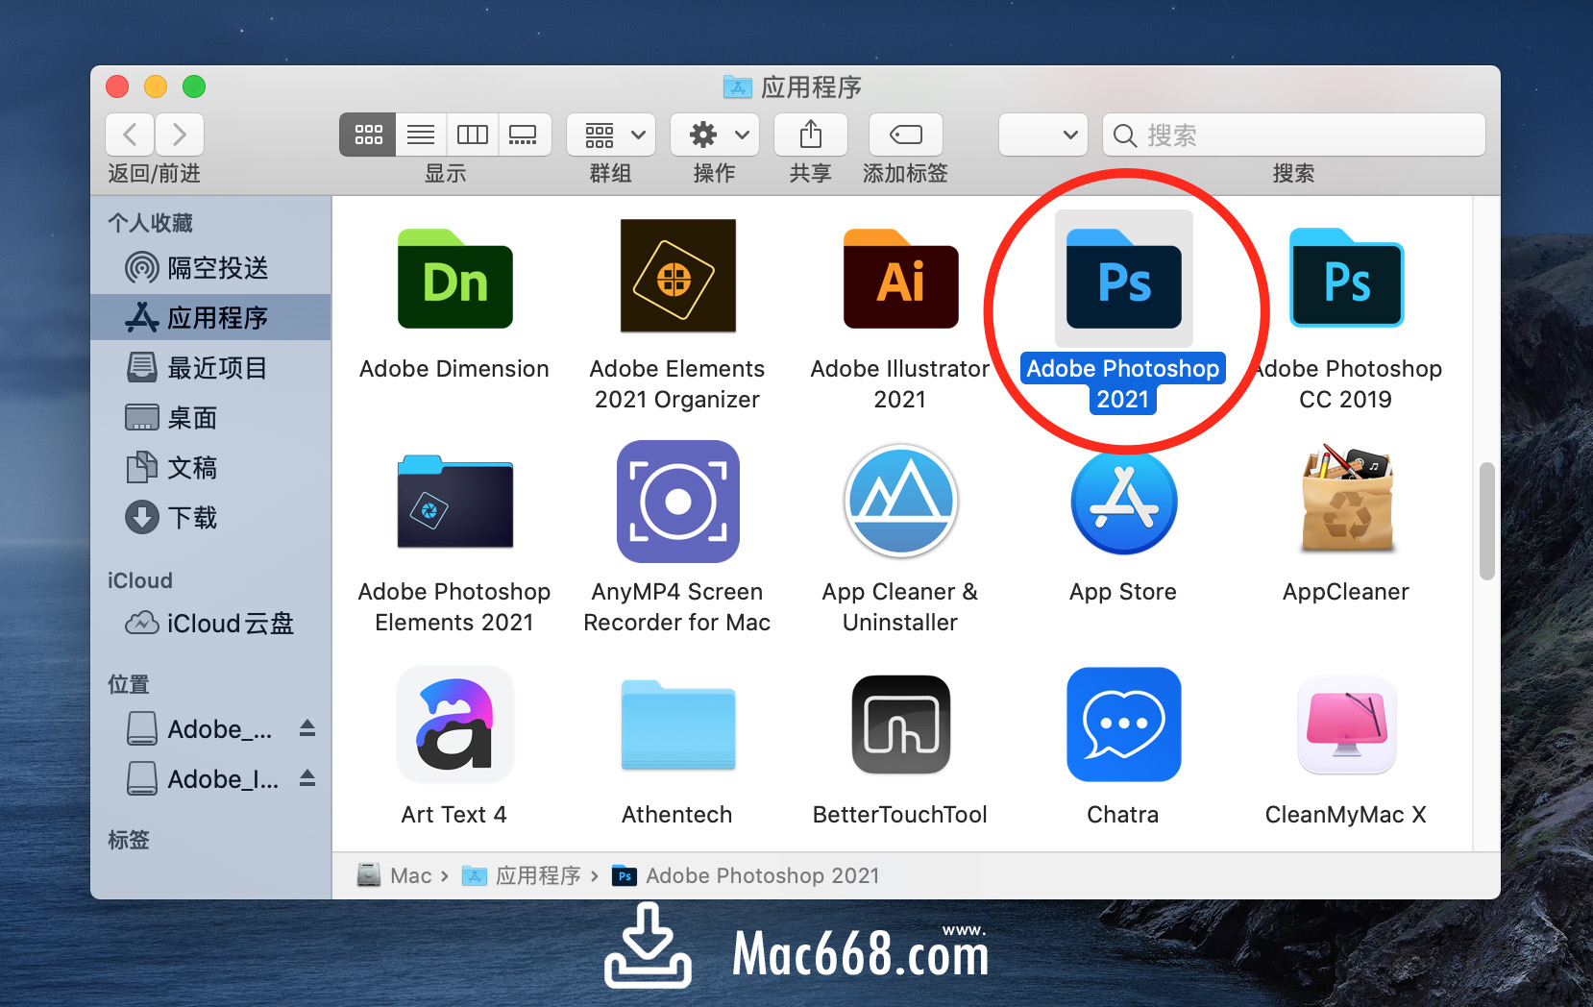Go back with the left arrow button
1593x1007 pixels.
coord(130,135)
